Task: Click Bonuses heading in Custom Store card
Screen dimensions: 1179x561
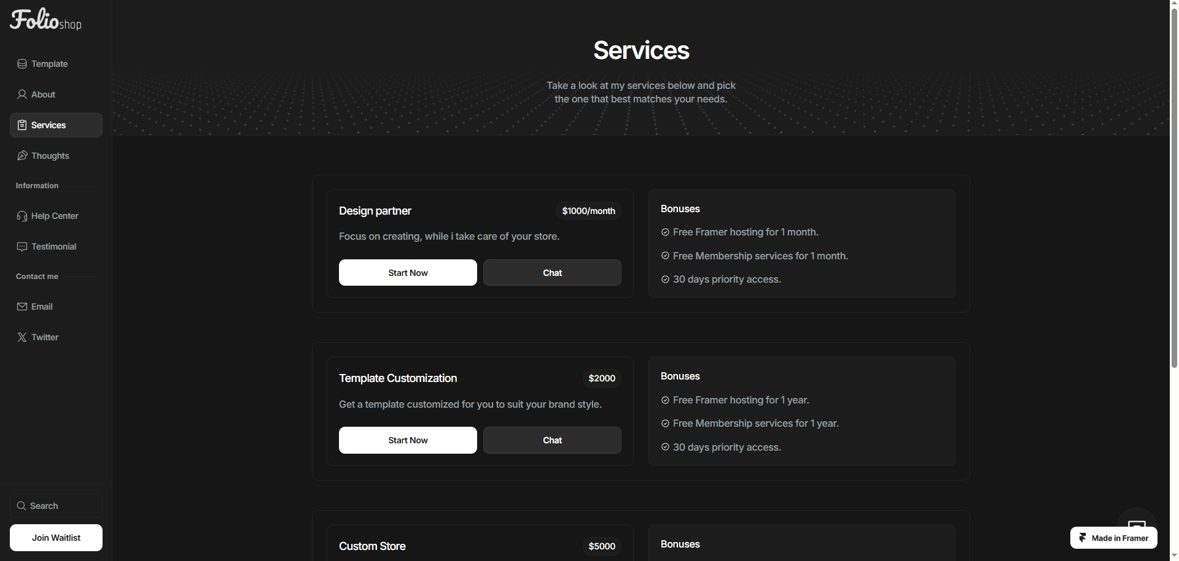Action: [680, 544]
